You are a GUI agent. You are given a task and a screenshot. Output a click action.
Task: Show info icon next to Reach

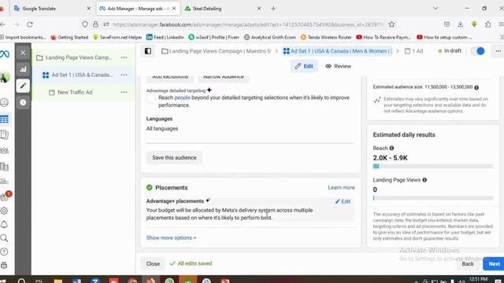[x=391, y=149]
